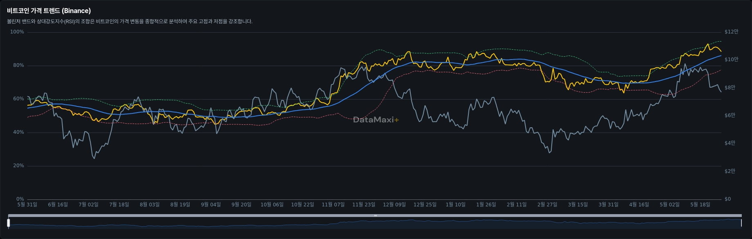Click the 1월 26일 date label
This screenshot has width=752, height=239.
(486, 204)
